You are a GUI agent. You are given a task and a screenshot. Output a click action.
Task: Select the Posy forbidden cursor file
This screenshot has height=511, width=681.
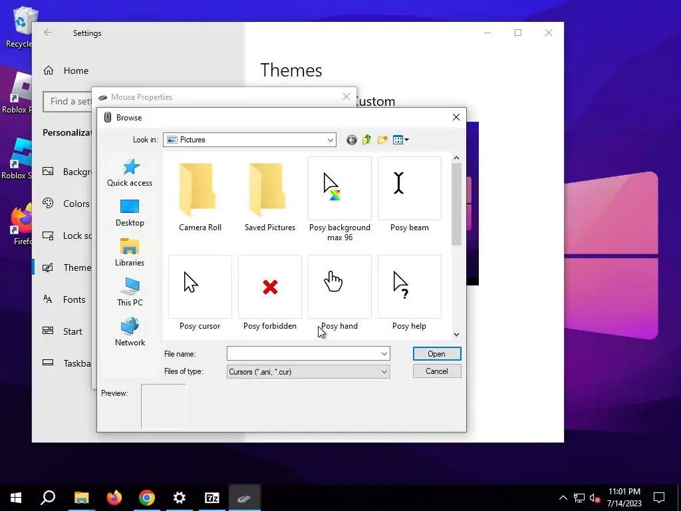[x=270, y=293]
